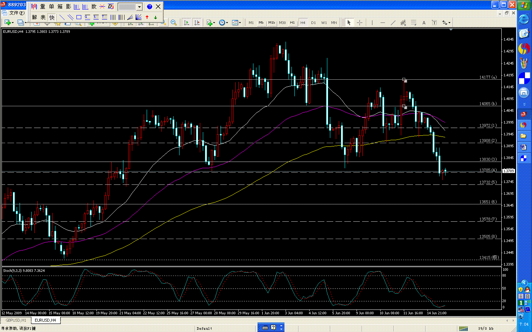Switch chart to M30 timeframe

[282, 23]
